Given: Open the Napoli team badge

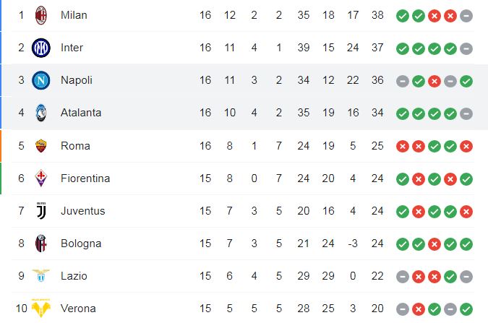Looking at the screenshot, I should pos(40,80).
